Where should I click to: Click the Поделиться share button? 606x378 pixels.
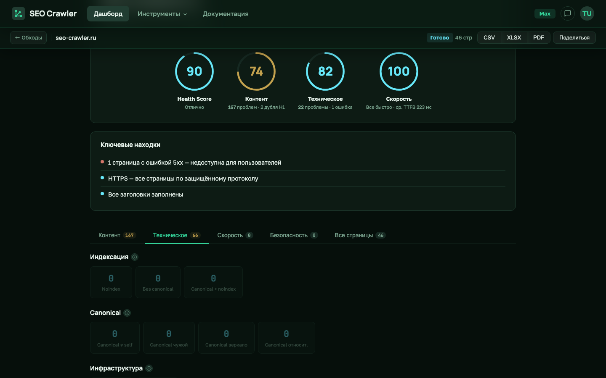(574, 38)
